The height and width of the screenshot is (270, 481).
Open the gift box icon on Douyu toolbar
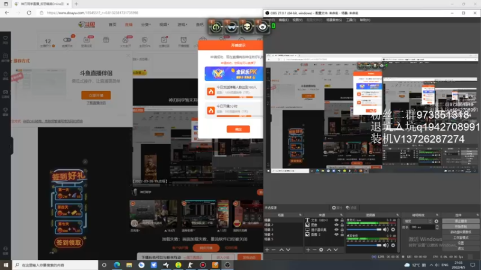(106, 40)
